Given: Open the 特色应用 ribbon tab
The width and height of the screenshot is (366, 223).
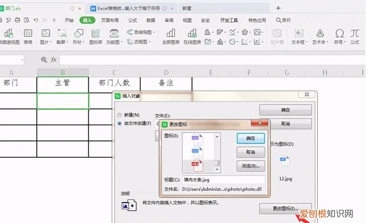Looking at the screenshot, I should pos(257,20).
